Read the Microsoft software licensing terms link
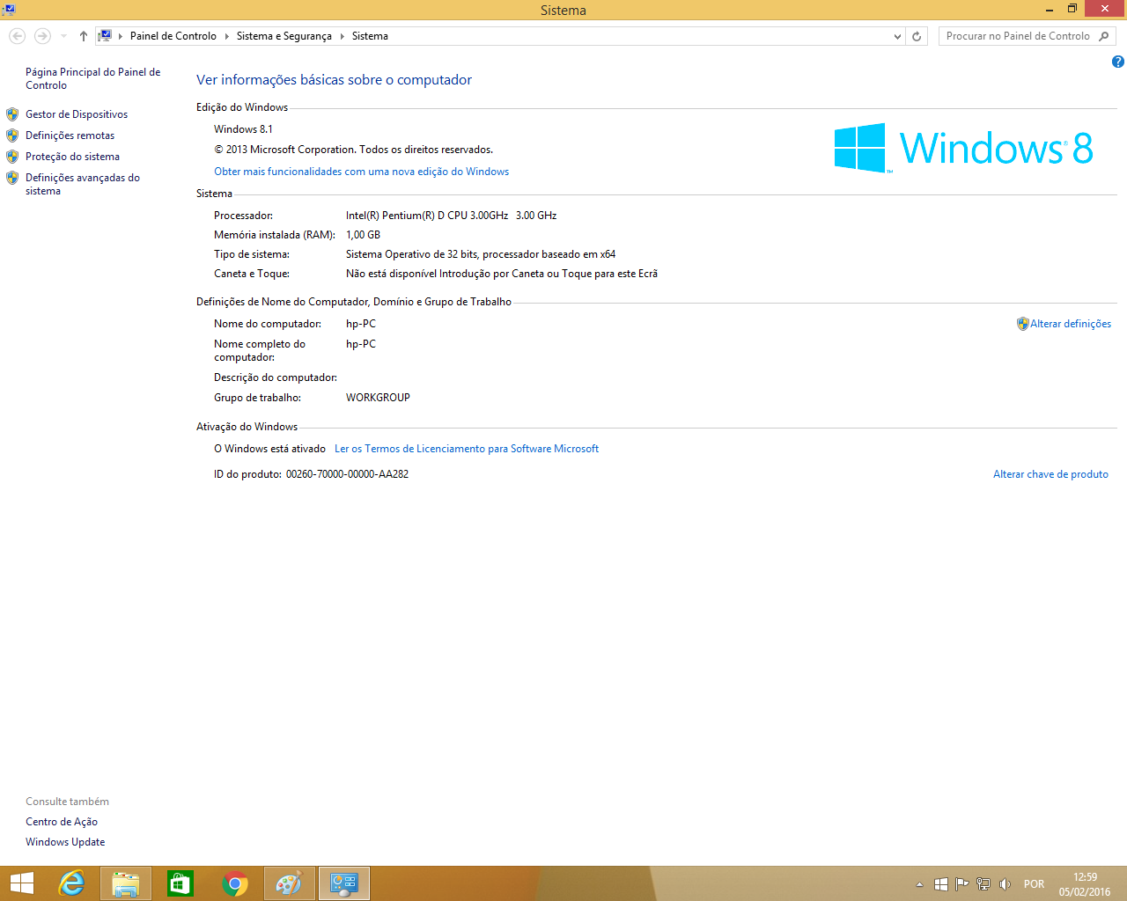Screen dimensions: 1127x901 pyautogui.click(x=467, y=449)
